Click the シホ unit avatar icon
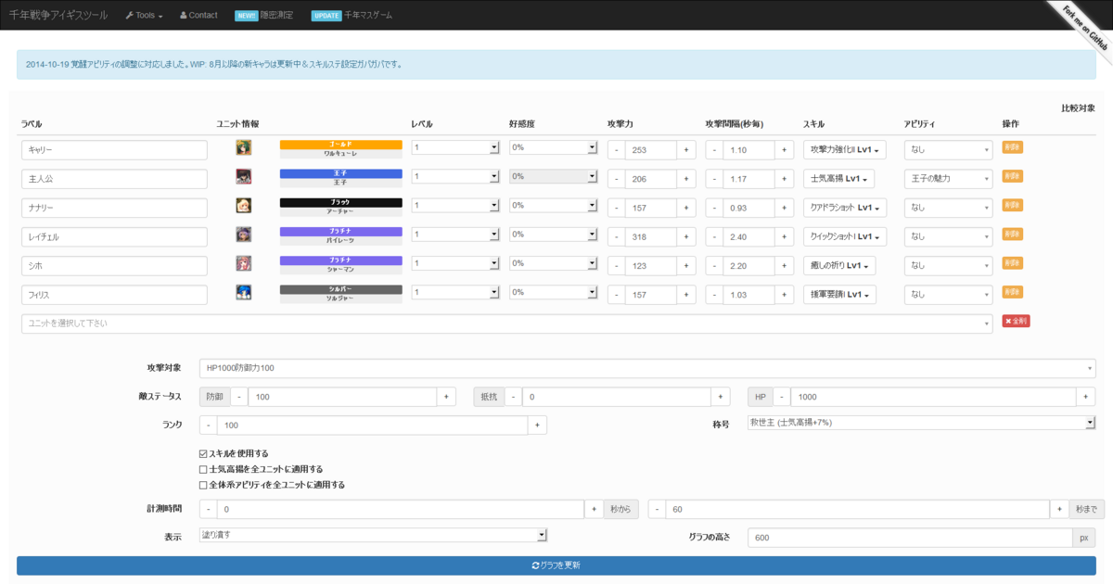 pos(244,263)
